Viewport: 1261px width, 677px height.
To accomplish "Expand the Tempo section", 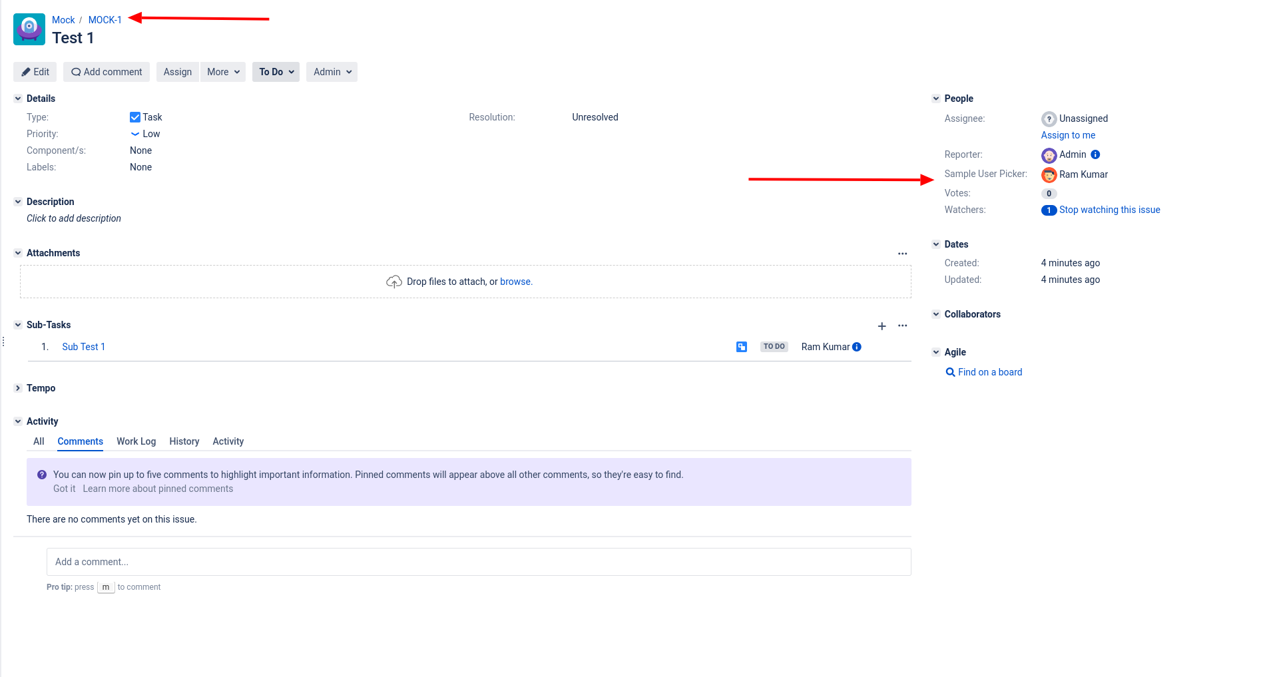I will click(18, 388).
